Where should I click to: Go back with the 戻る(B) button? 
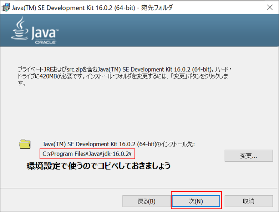tap(146, 201)
